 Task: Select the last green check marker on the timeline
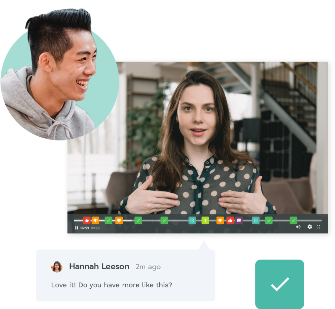[293, 221]
